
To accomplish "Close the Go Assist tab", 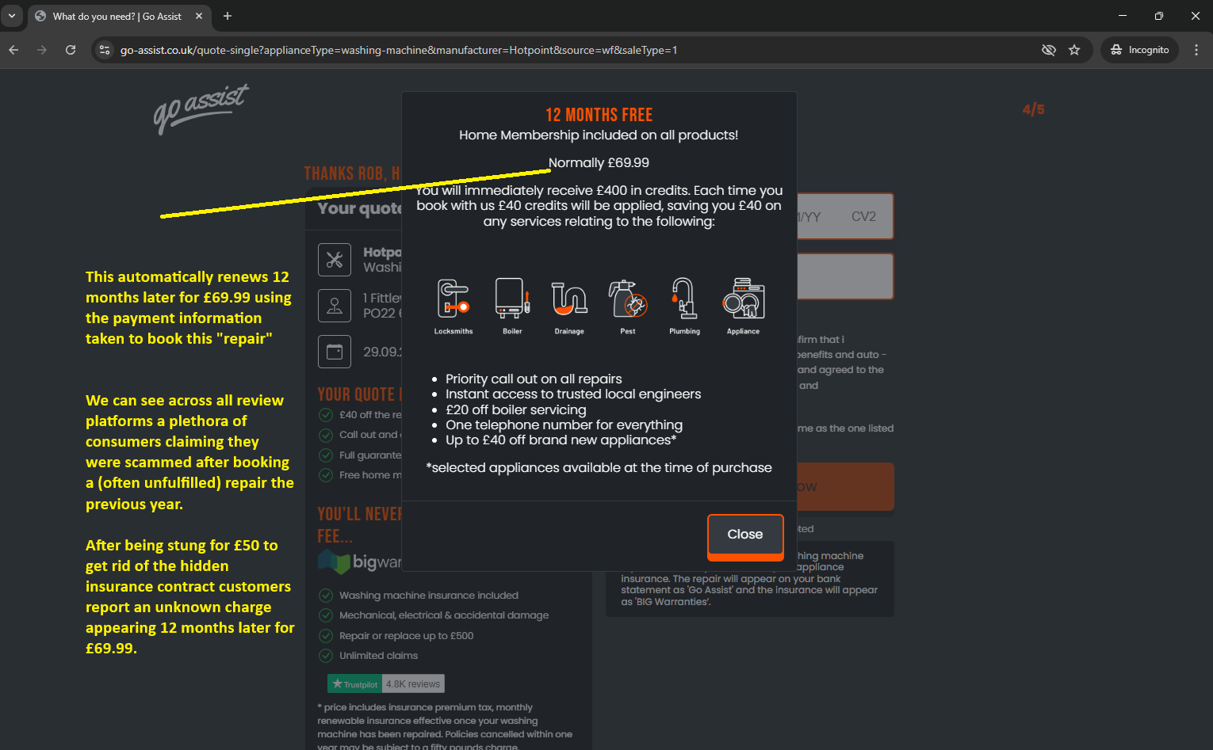I will [199, 16].
